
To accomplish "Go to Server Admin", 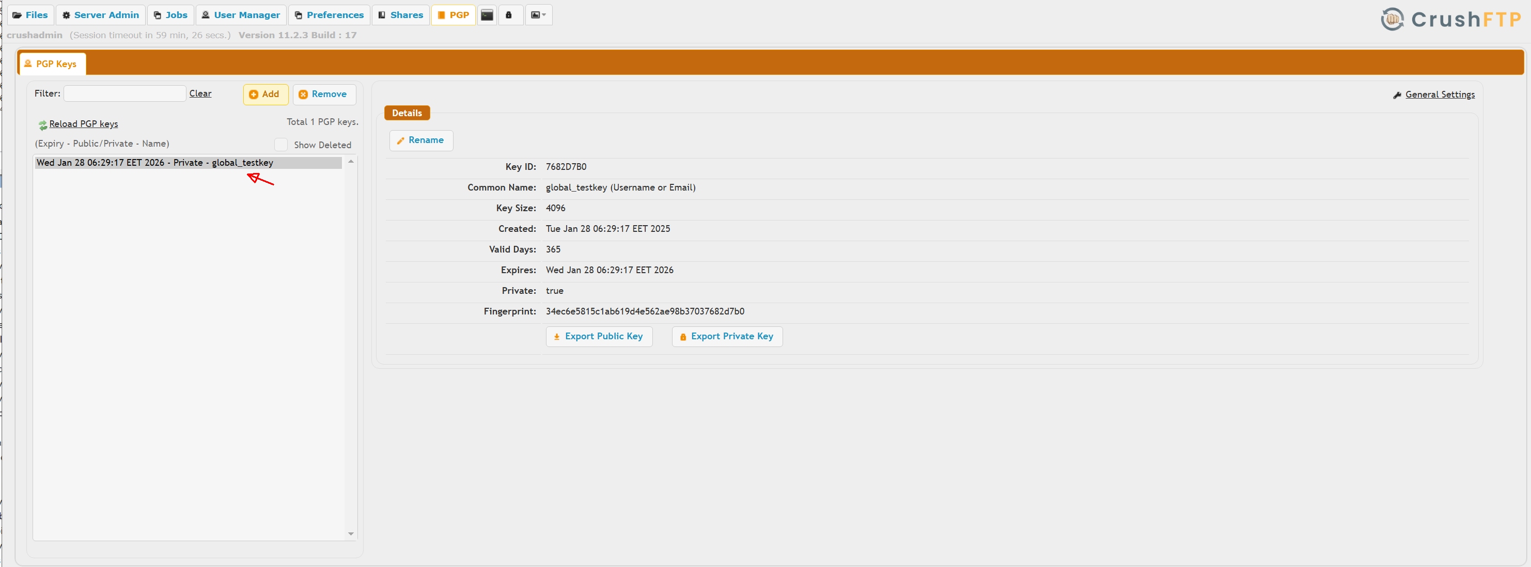I will pos(100,15).
